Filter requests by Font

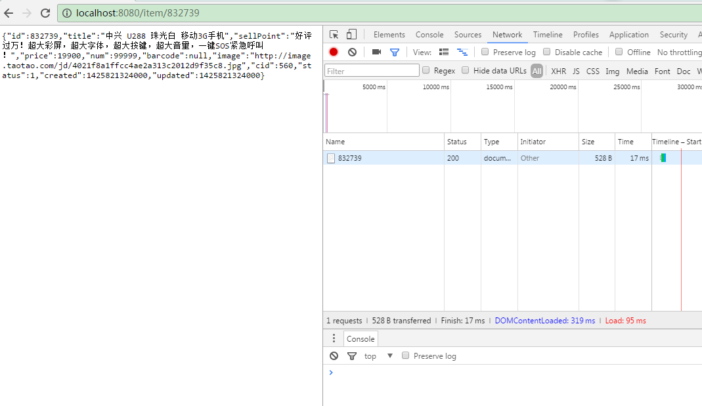point(662,71)
